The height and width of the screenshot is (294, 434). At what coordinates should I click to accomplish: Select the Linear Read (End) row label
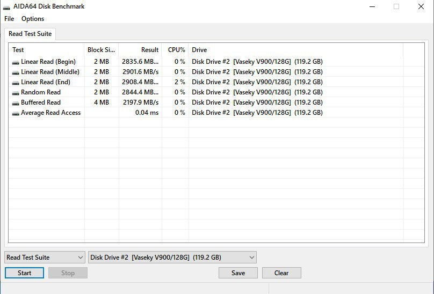tap(46, 82)
